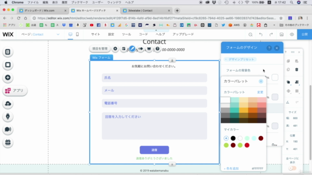Open the chat bubble sidebar icon
Screen dimensions: 312x175
pyautogui.click(x=8, y=129)
